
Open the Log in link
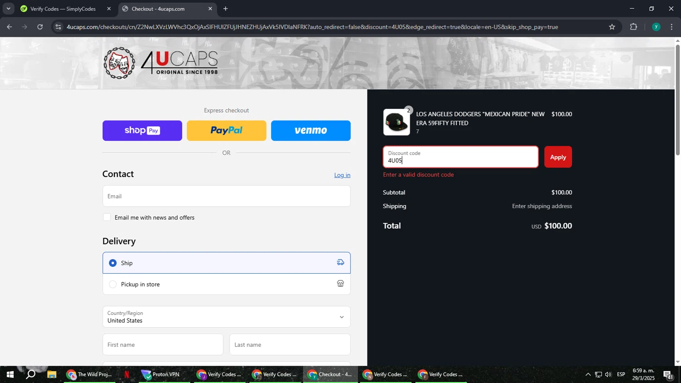pos(342,175)
